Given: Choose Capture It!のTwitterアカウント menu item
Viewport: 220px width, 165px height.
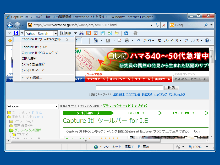Looking at the screenshot, I should click(44, 39).
